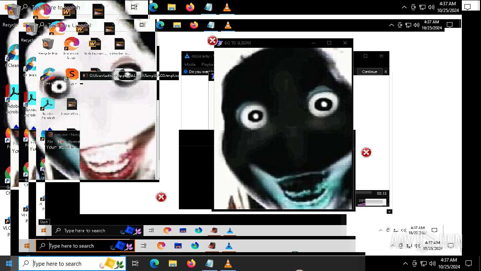
Task: Launch Microsoft Edge from the bottom-most taskbar
Action: [154, 263]
